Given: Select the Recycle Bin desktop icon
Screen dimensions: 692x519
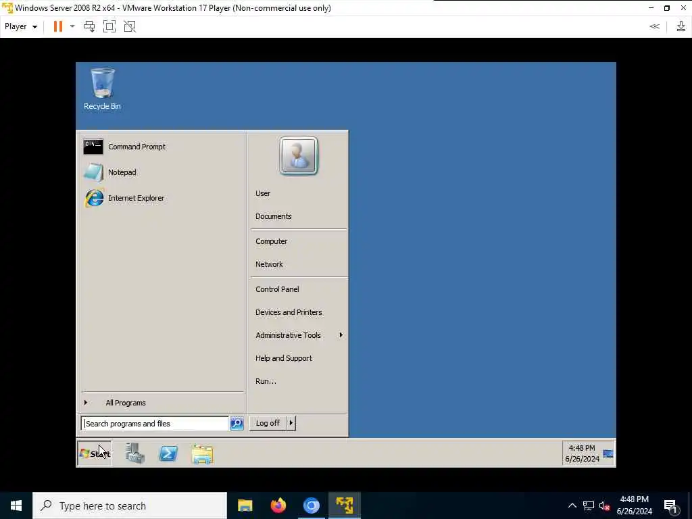Looking at the screenshot, I should pyautogui.click(x=103, y=89).
